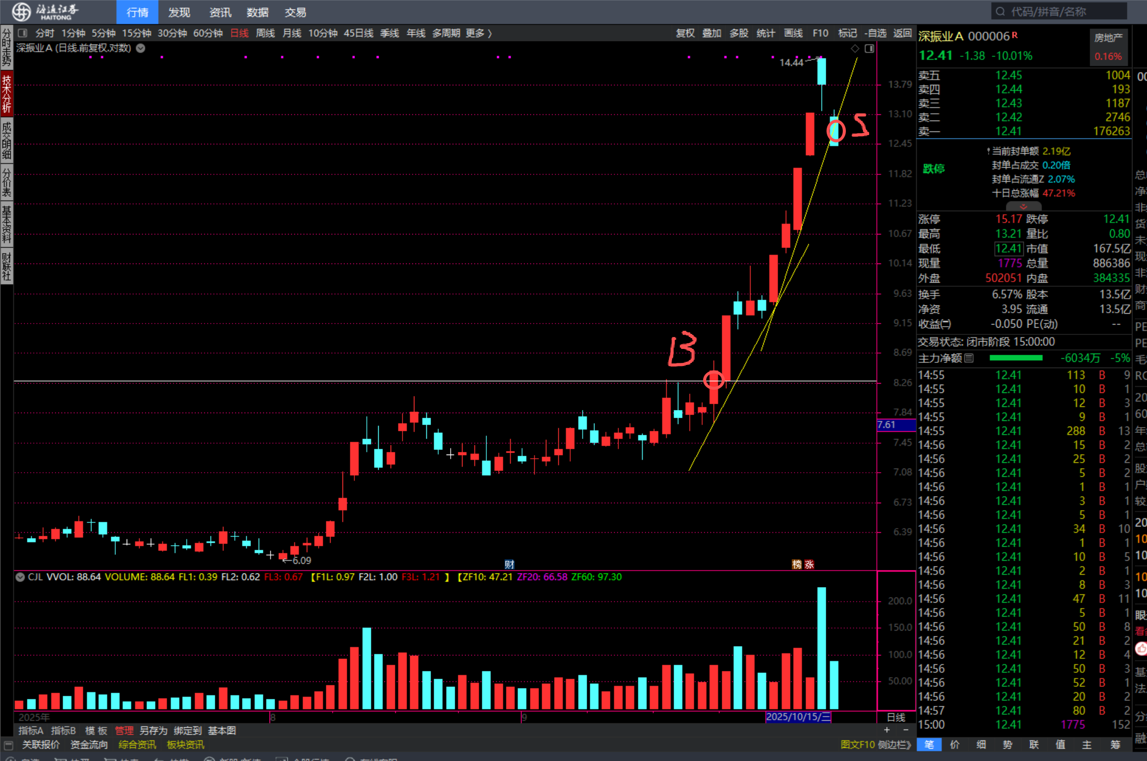1147x761 pixels.
Task: Click the plus zoom-in icon below chart
Action: coord(887,730)
